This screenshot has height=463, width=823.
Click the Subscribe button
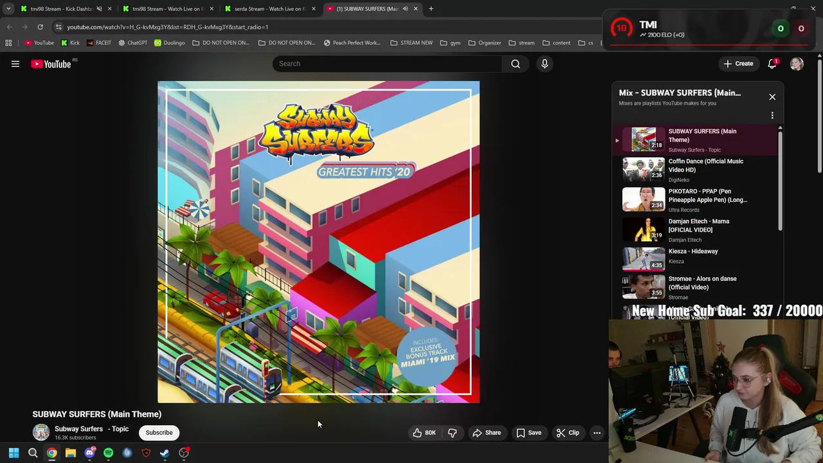159,433
